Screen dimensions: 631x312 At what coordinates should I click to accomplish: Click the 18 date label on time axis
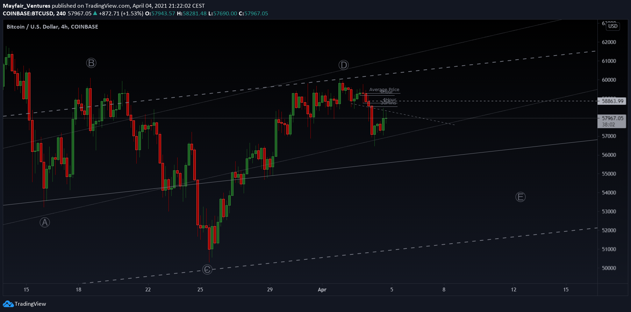click(79, 290)
